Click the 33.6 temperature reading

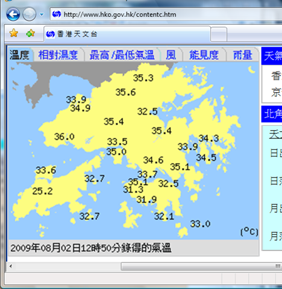[46, 170]
